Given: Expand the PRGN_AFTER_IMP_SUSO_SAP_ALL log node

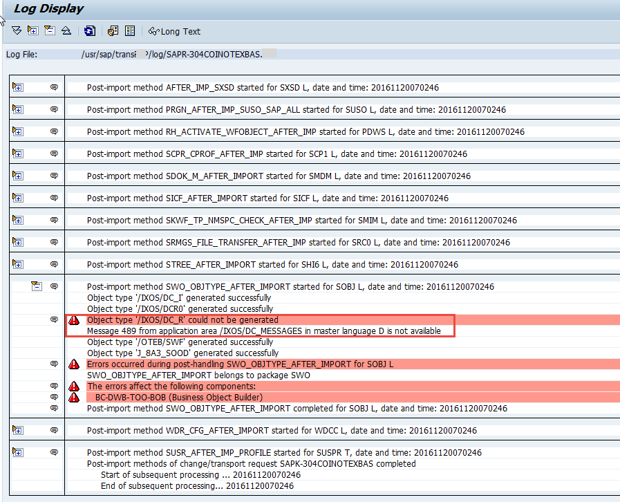Looking at the screenshot, I should 18,109.
